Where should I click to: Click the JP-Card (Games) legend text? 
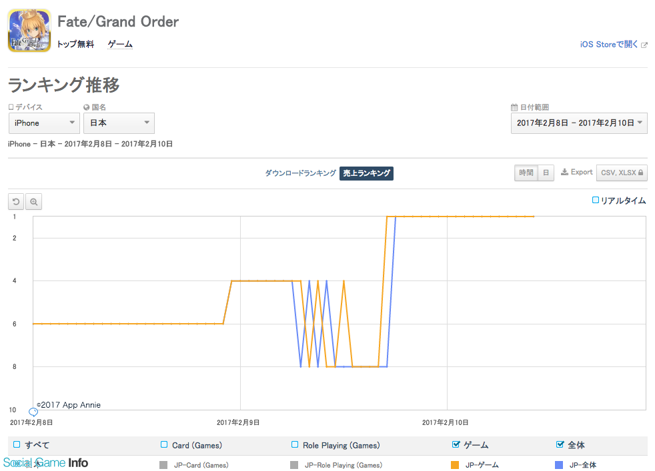[x=201, y=465]
